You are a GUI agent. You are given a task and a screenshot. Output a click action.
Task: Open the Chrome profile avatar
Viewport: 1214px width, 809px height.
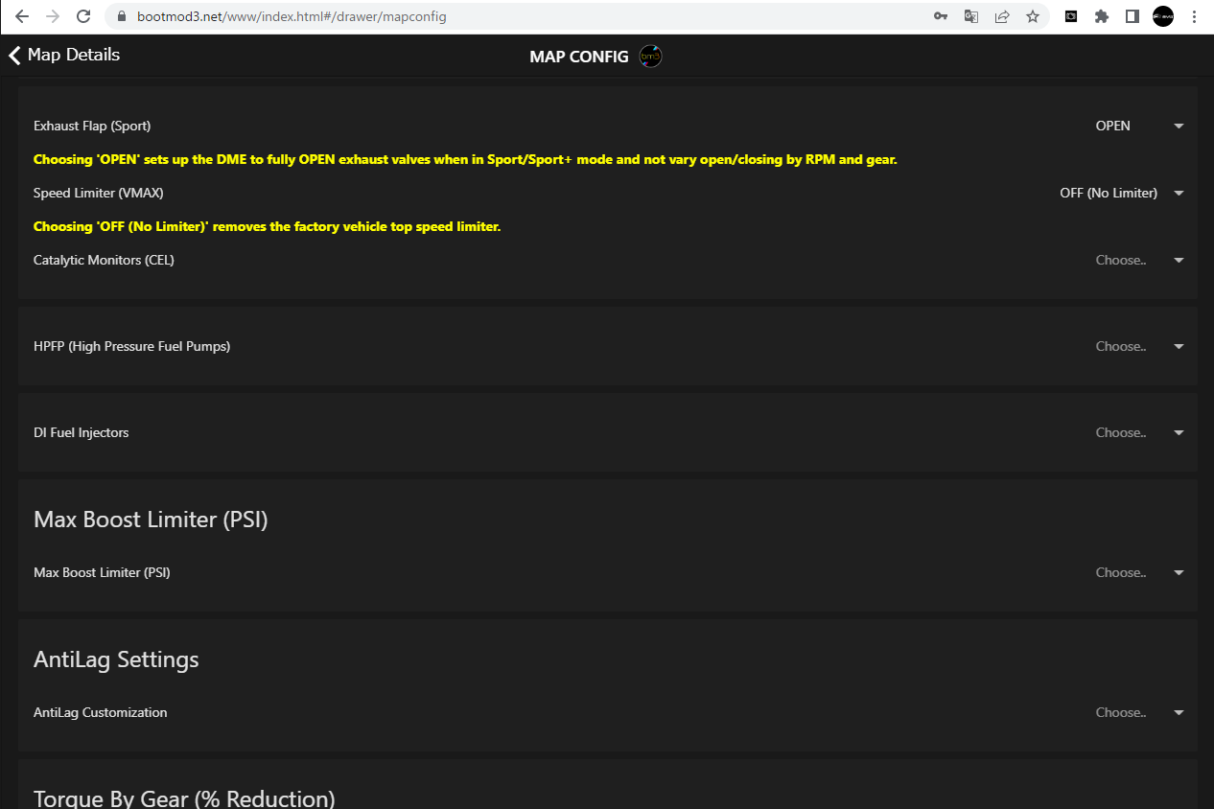coord(1163,16)
